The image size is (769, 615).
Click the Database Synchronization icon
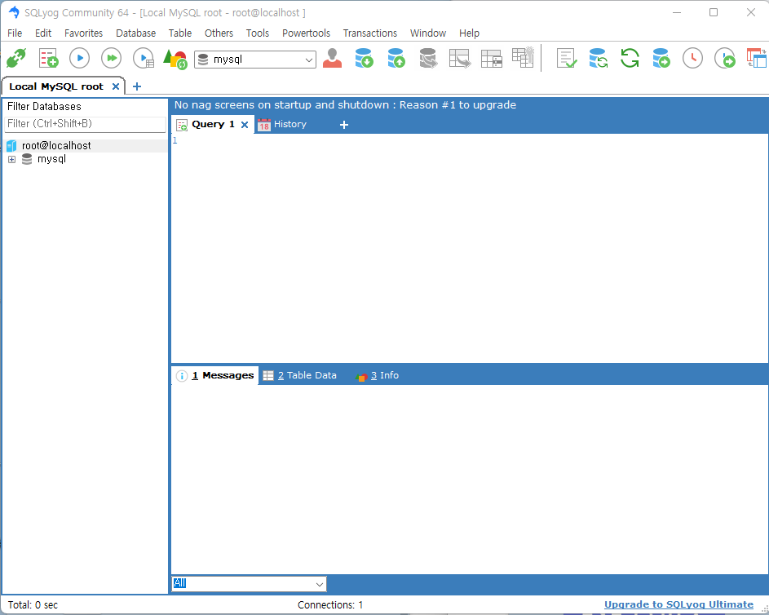[599, 59]
